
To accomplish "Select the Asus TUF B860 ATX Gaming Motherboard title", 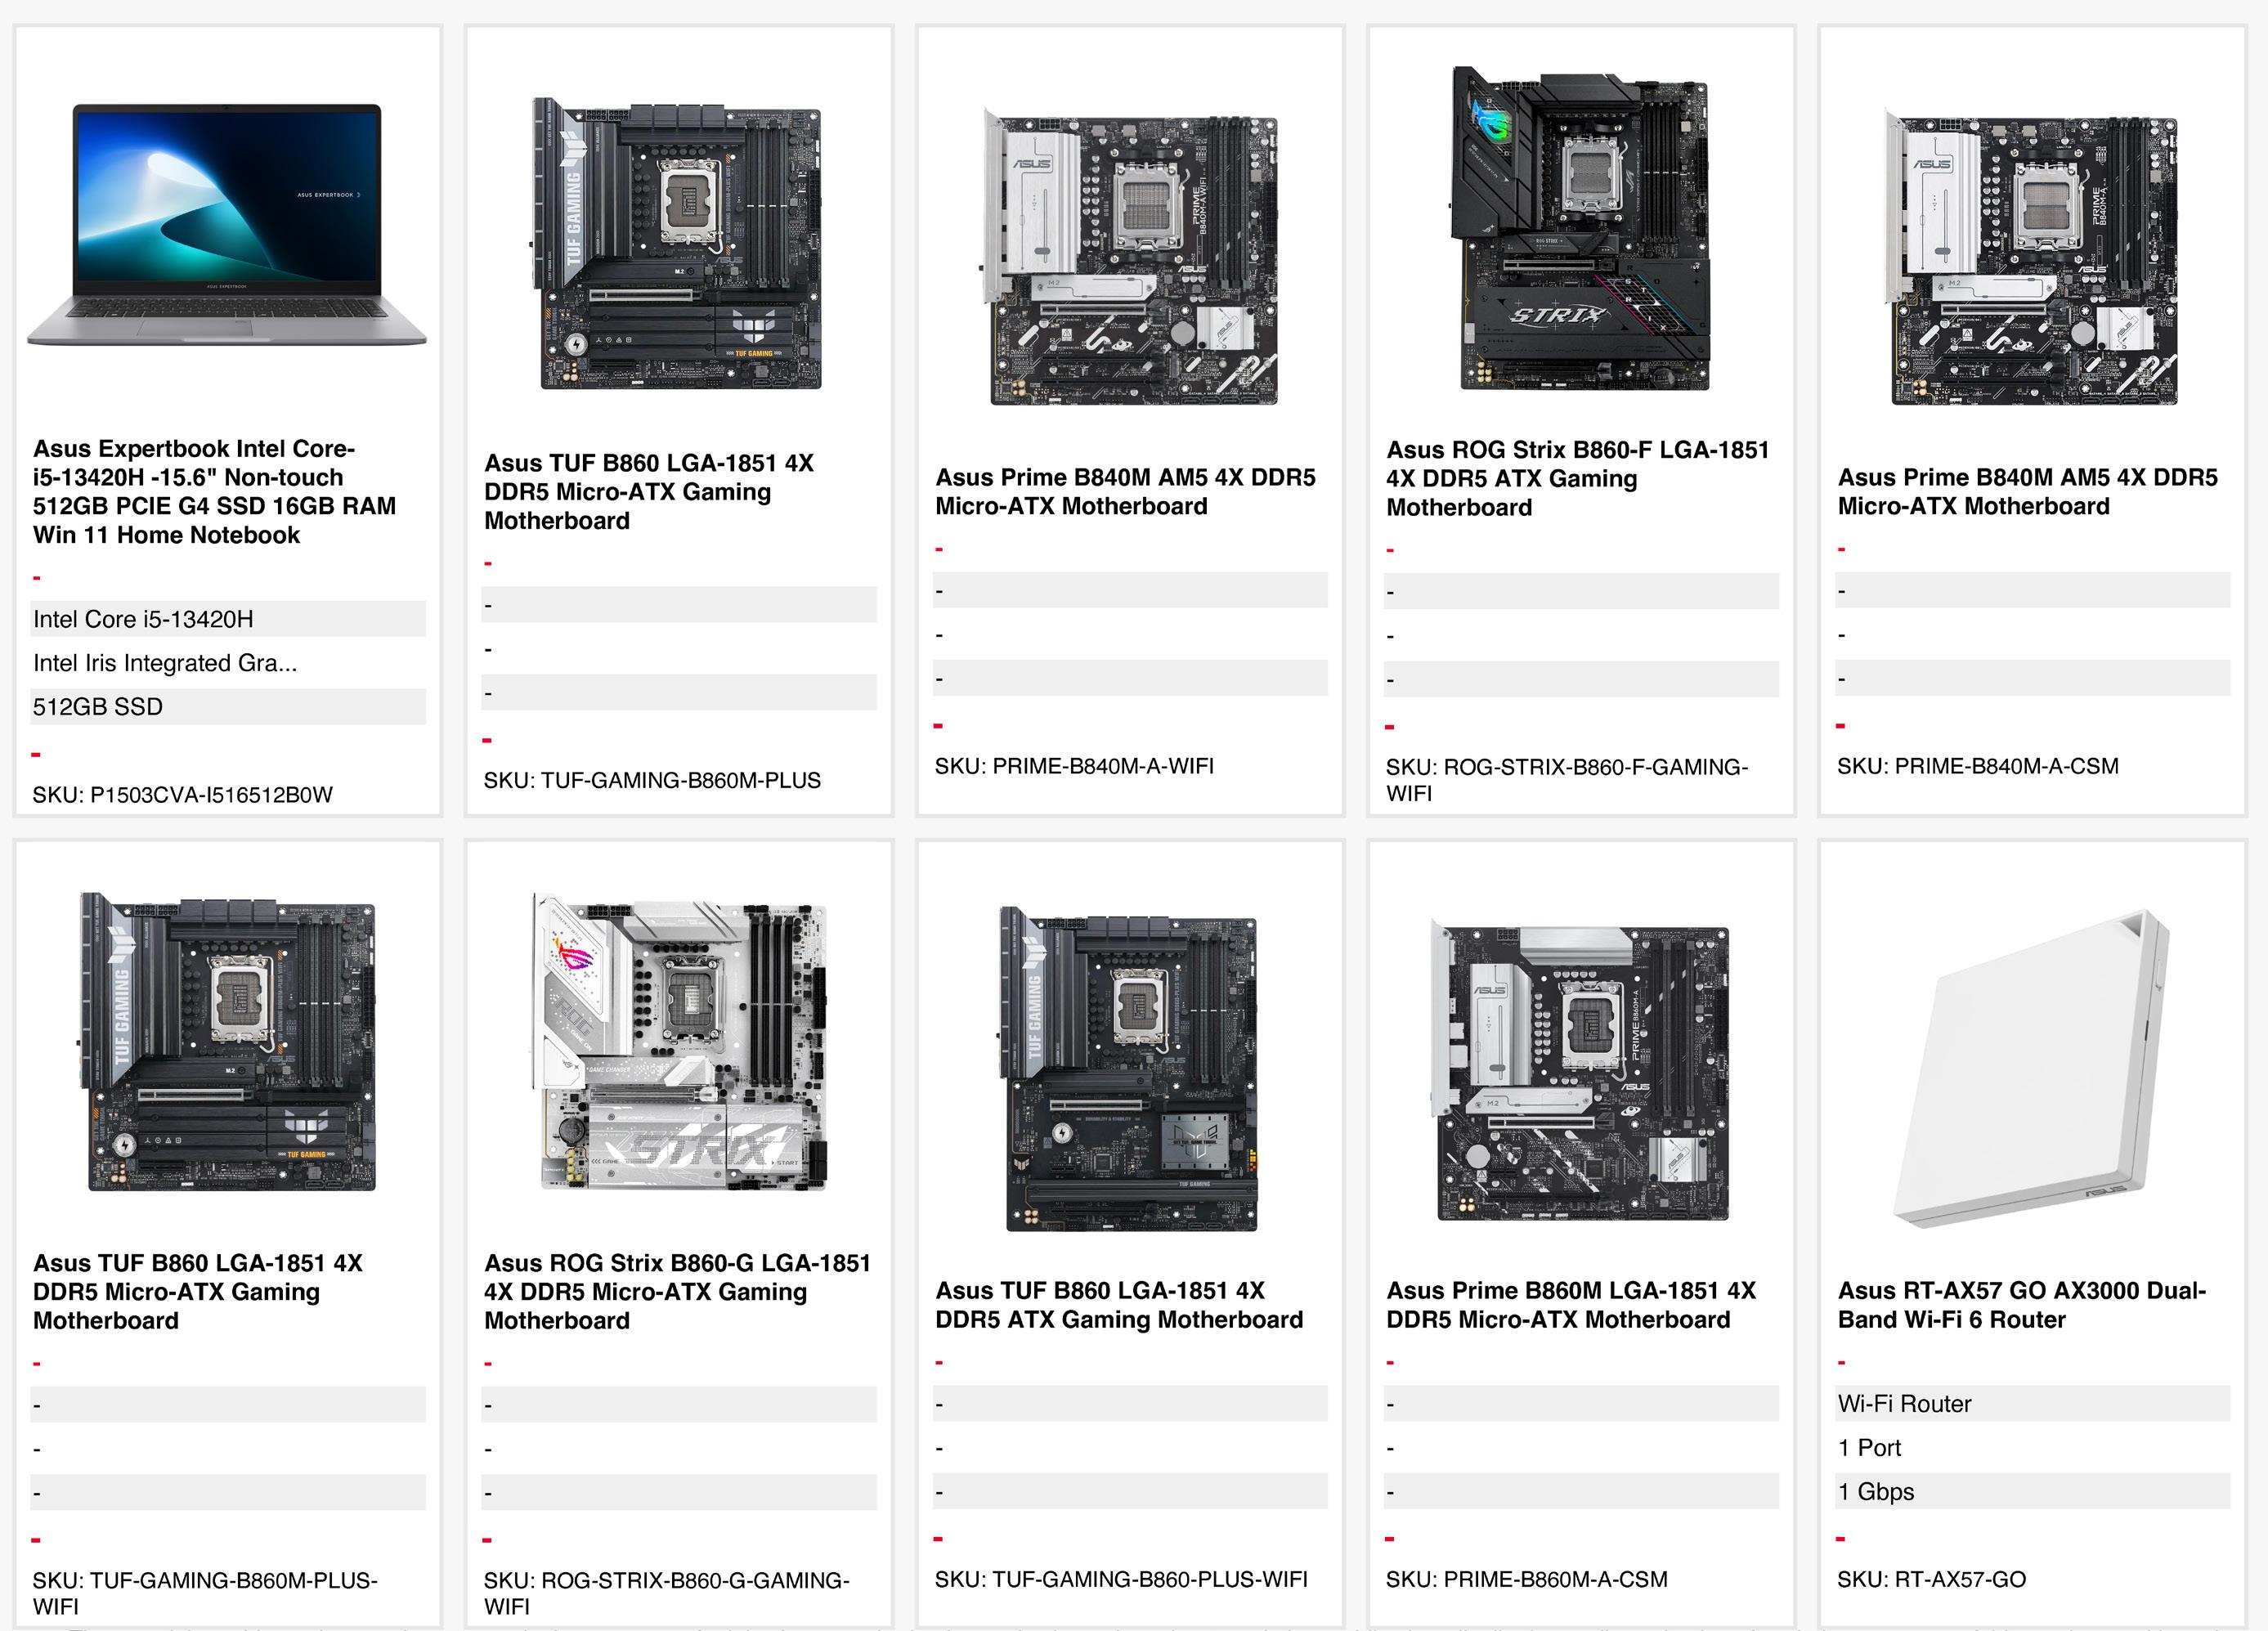I will coord(1118,1304).
